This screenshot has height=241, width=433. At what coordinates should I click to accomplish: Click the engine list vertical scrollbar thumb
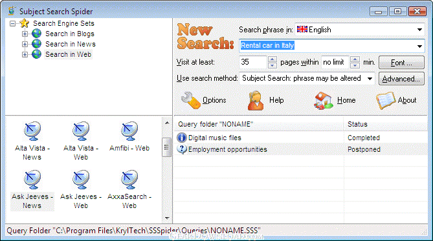coord(166,147)
